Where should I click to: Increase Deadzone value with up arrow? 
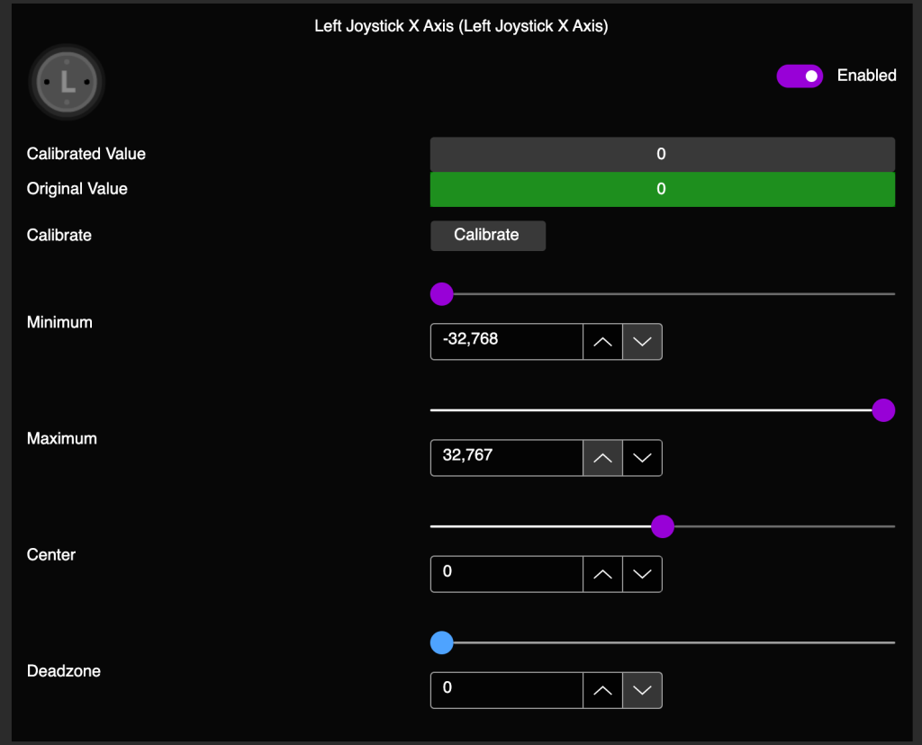(603, 690)
